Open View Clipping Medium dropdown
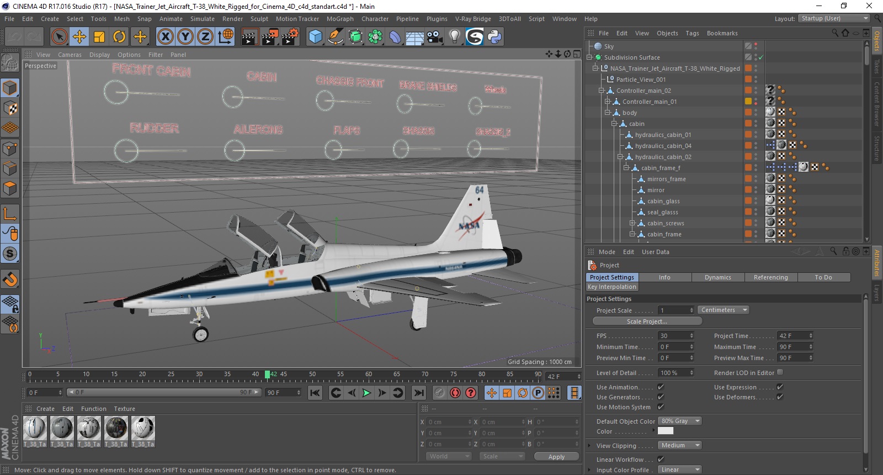Viewport: 883px width, 475px height. pos(680,445)
